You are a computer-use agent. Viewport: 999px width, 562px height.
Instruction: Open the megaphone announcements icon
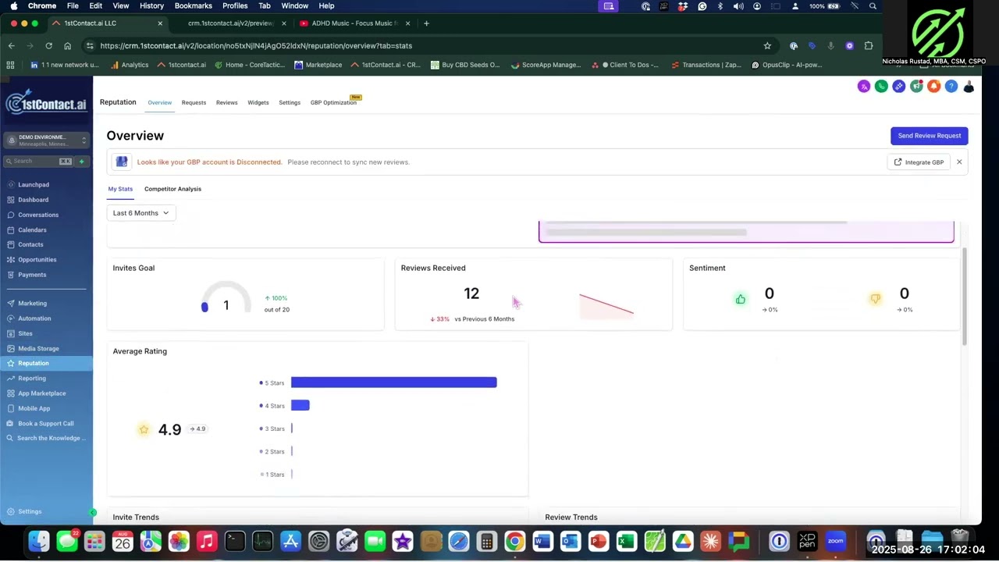[916, 87]
